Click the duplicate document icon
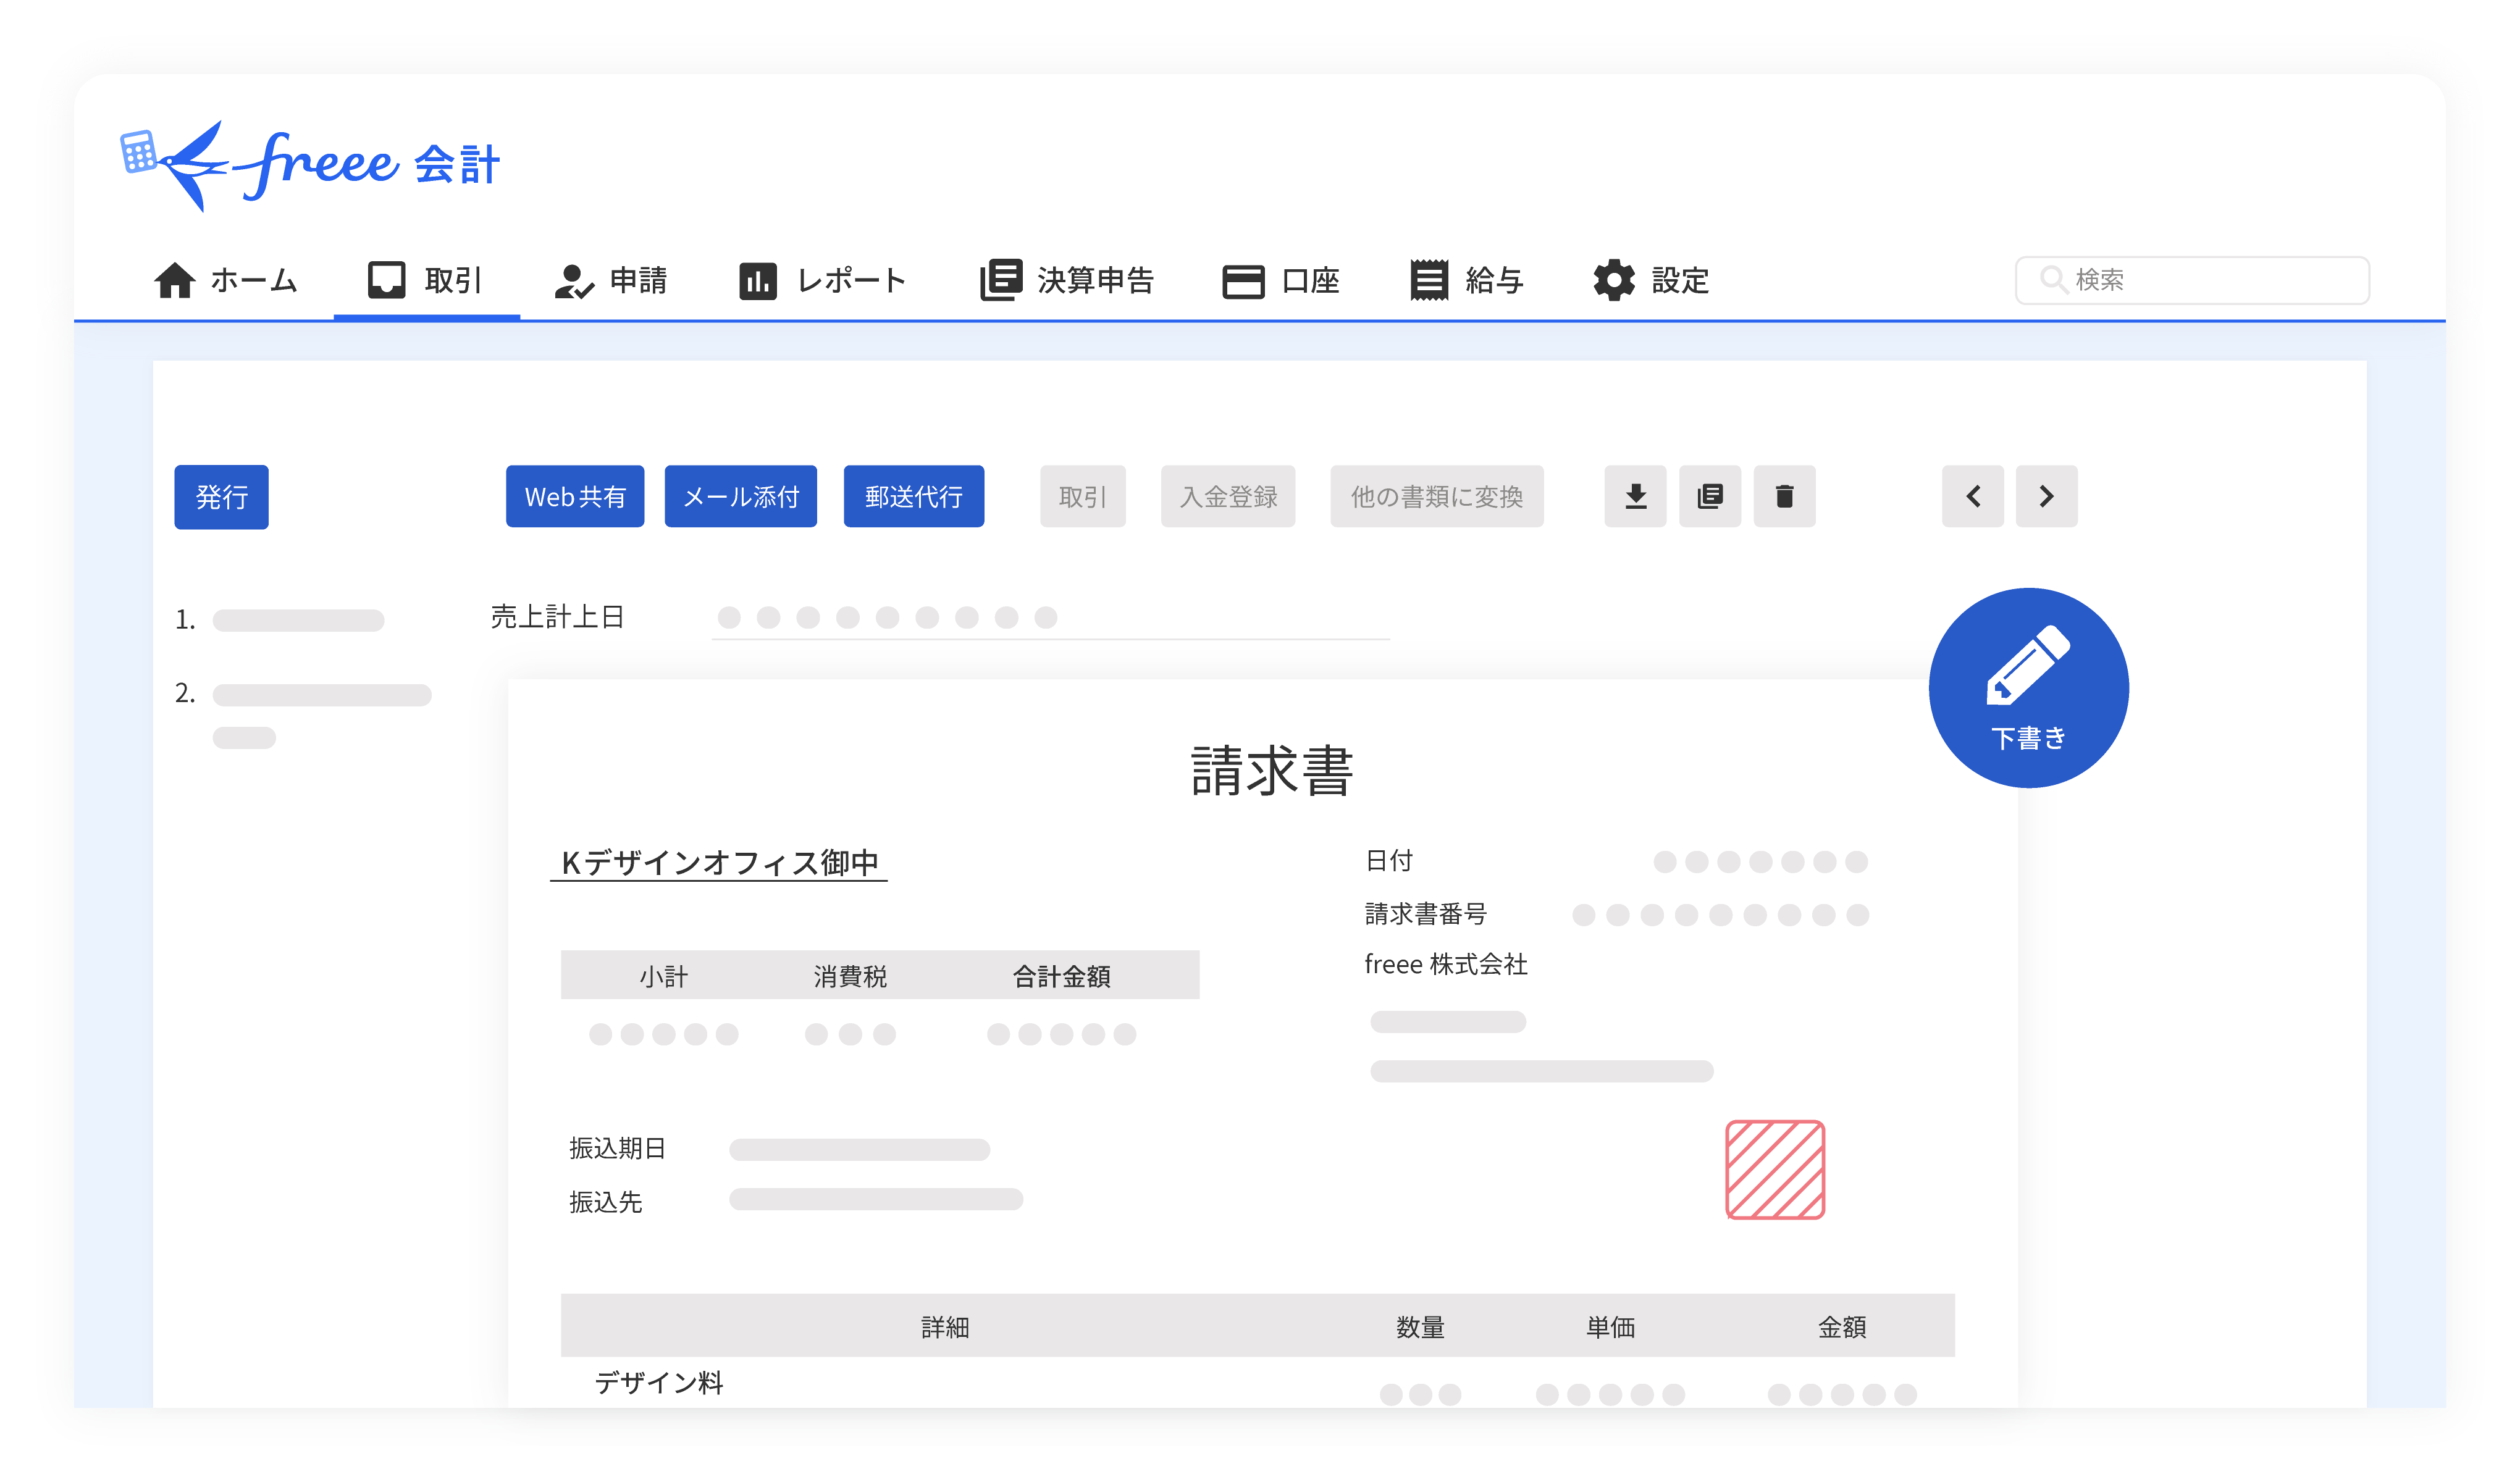 [x=1710, y=496]
